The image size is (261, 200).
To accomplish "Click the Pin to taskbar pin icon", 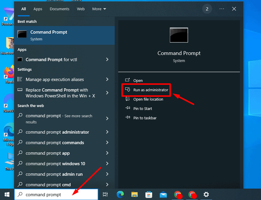I will point(128,117).
